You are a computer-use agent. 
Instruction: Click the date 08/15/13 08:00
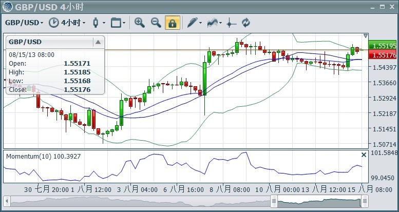[x=31, y=55]
